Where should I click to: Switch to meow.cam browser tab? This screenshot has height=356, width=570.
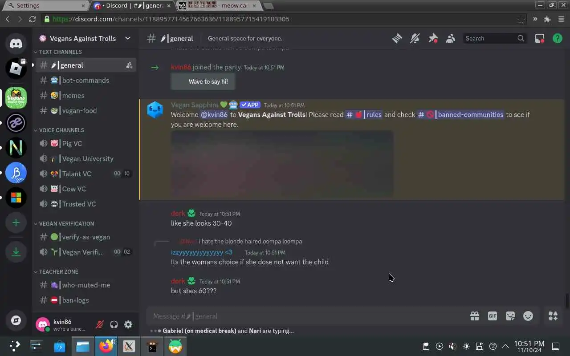tap(218, 6)
